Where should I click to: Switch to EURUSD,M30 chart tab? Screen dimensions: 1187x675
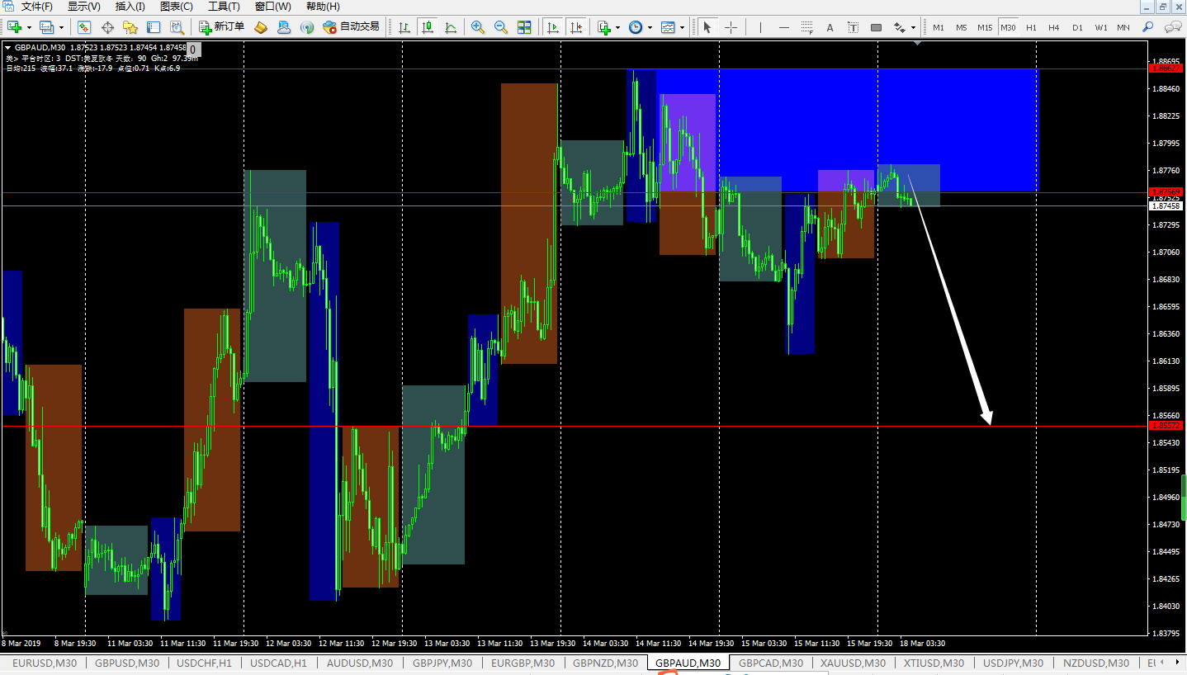(45, 663)
